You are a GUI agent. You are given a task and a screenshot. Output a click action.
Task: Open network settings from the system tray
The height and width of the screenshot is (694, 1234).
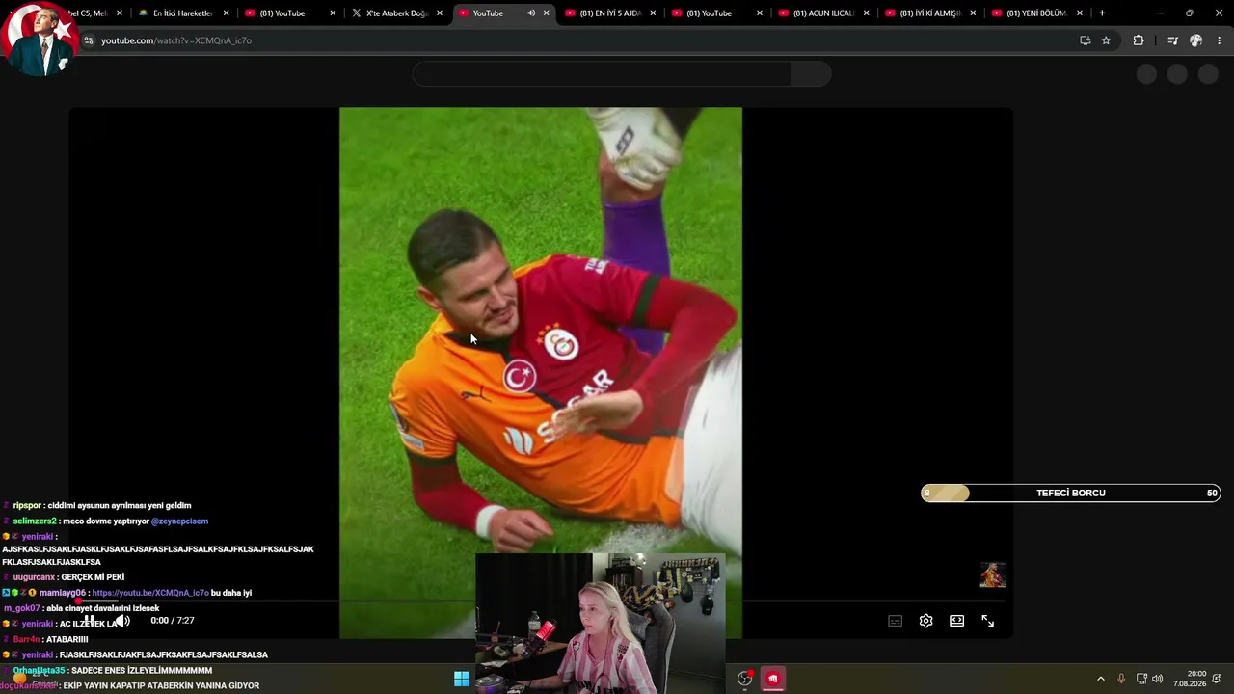[1141, 679]
